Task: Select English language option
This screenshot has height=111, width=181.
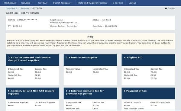Action: tap(171, 8)
